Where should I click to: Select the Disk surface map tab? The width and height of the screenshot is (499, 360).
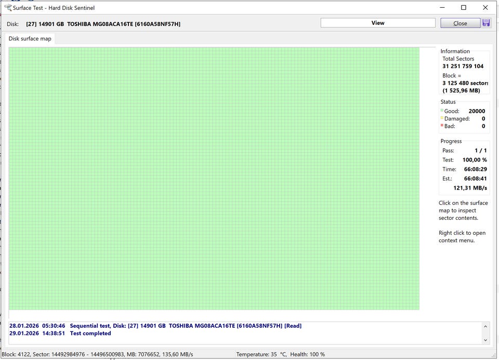point(30,38)
